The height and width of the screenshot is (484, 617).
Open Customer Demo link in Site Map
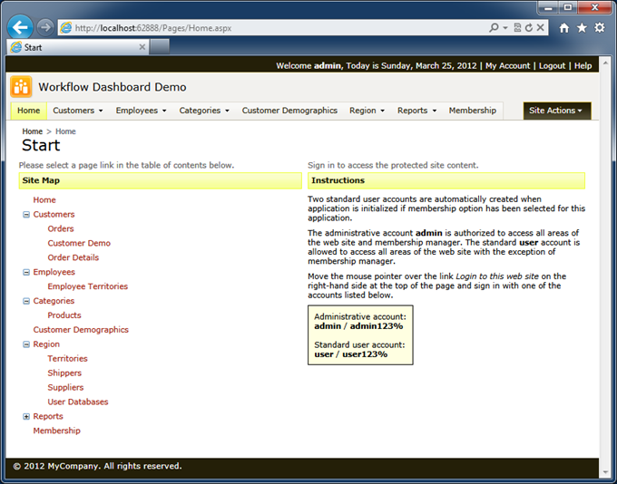79,243
